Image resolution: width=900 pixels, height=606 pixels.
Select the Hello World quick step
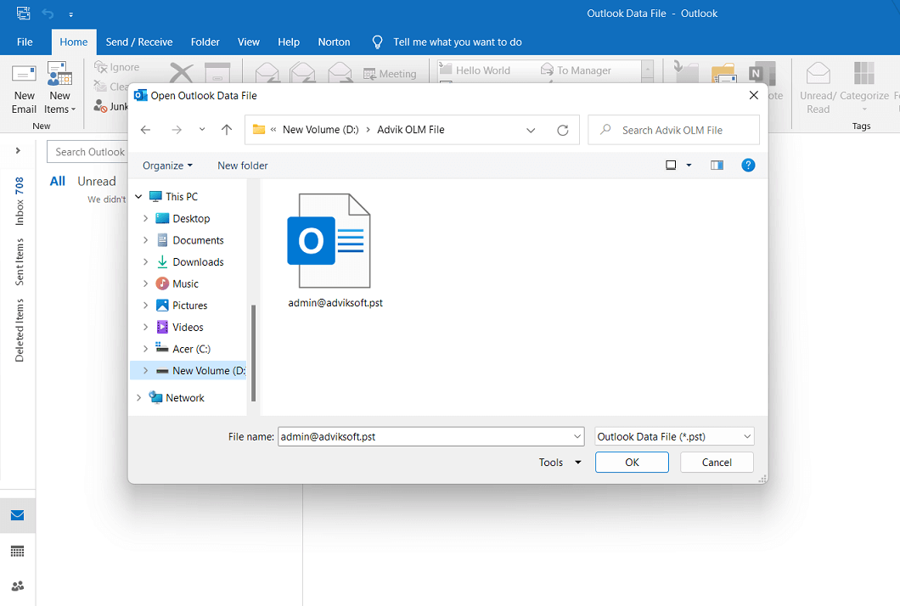point(475,70)
